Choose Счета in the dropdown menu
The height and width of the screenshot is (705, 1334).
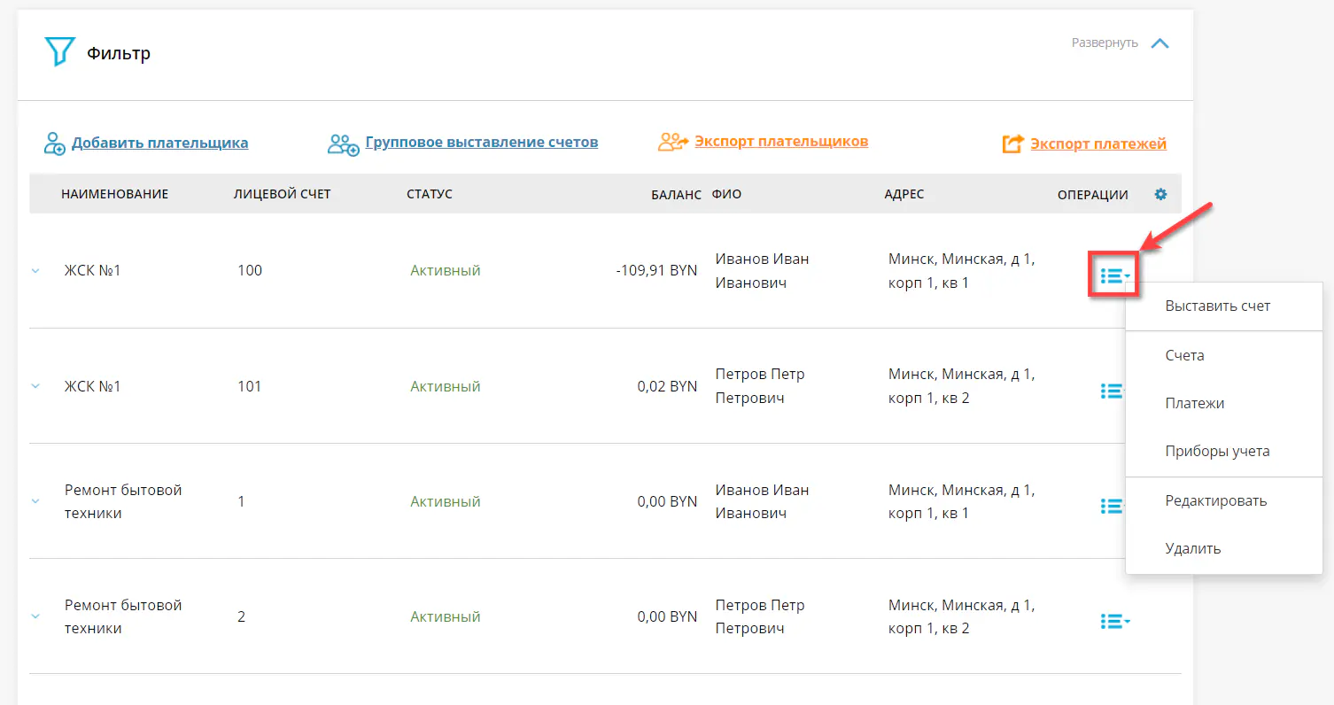click(1184, 355)
